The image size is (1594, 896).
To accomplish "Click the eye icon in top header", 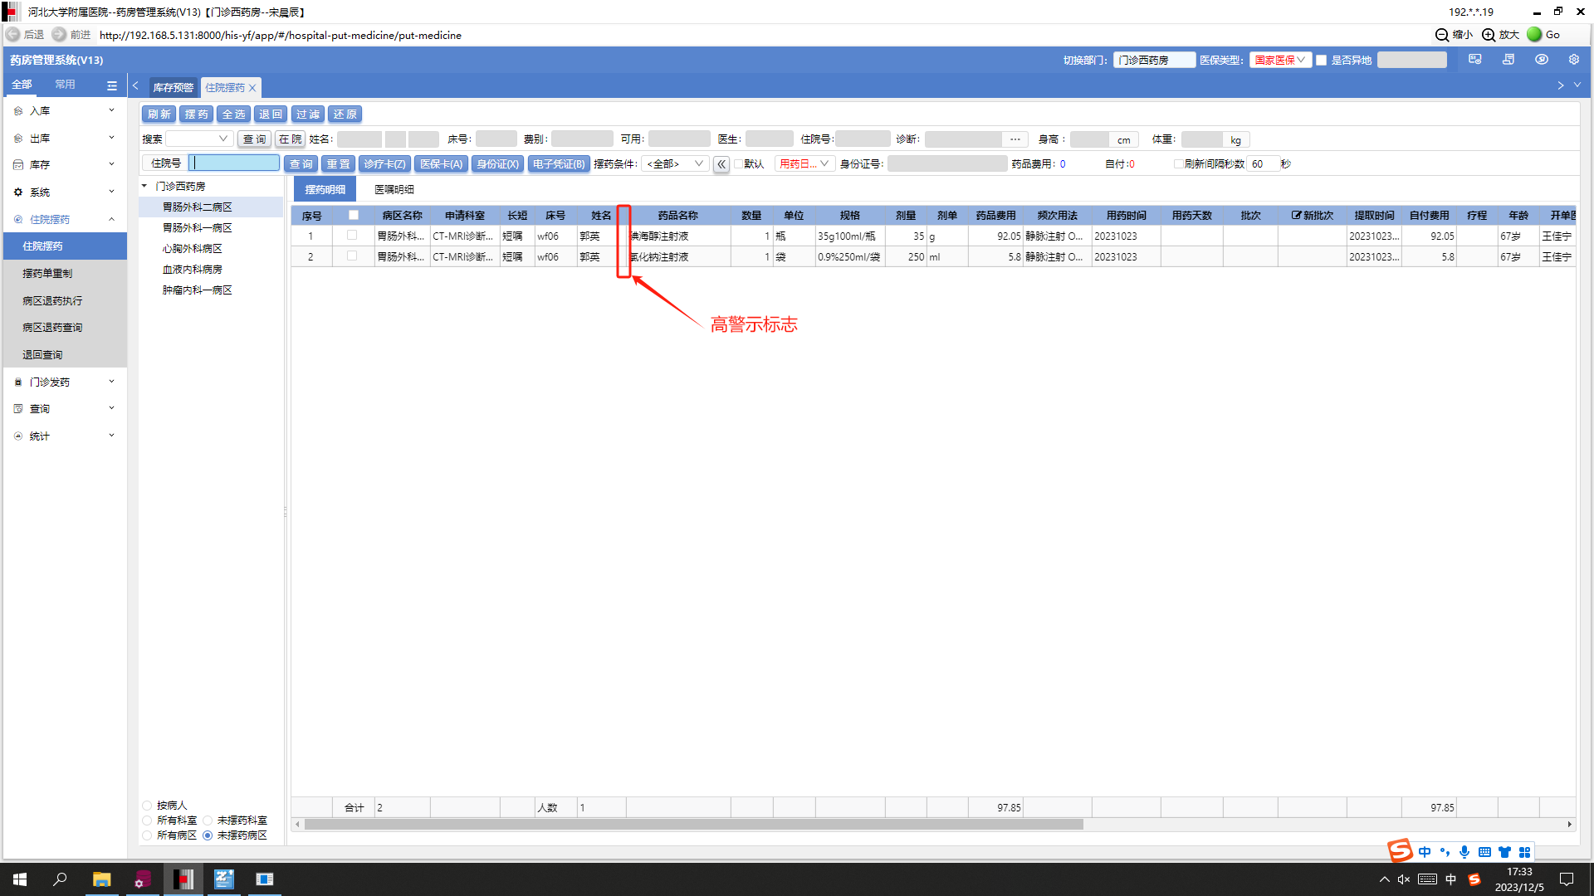I will click(1542, 60).
